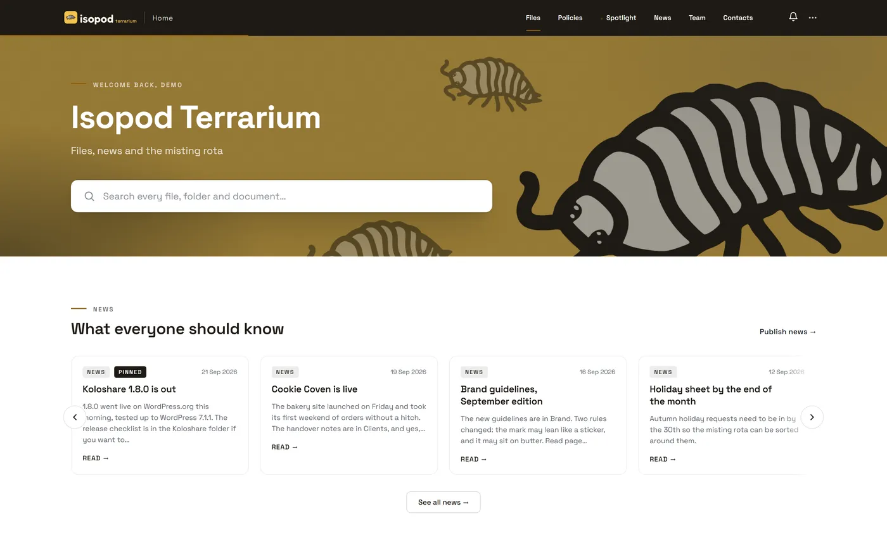Open the Policies nav item
887x554 pixels.
[570, 18]
